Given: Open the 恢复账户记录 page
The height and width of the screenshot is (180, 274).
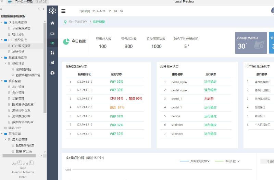Looking at the screenshot, I should (25, 145).
